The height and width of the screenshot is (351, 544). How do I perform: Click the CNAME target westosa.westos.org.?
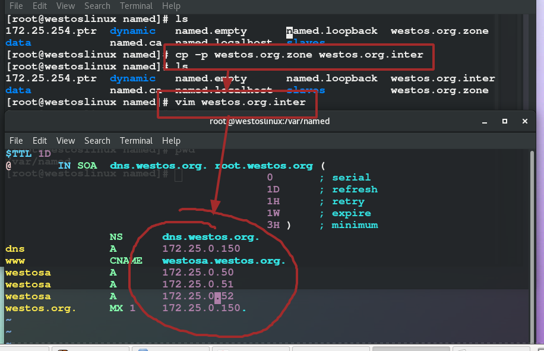click(224, 261)
